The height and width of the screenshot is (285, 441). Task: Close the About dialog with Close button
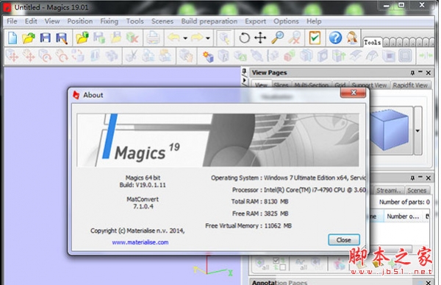click(x=344, y=240)
